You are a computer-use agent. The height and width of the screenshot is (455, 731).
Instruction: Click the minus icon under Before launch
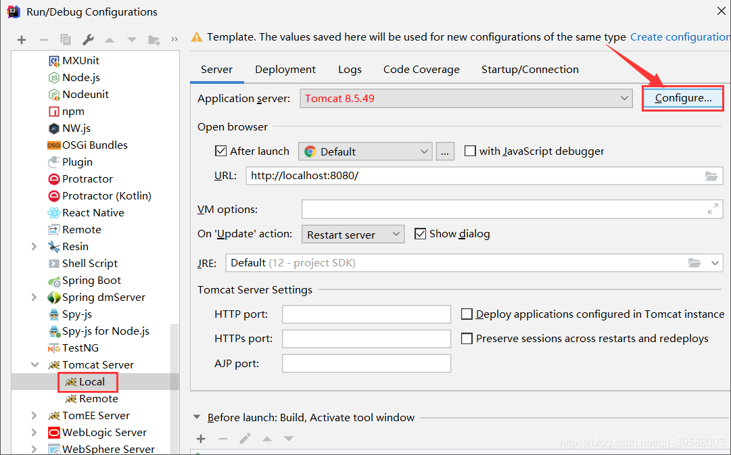(x=223, y=439)
